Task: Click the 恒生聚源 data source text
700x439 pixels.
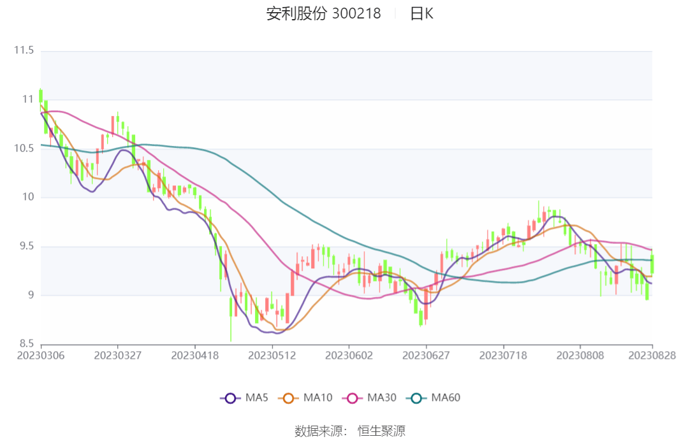Action: pos(381,431)
